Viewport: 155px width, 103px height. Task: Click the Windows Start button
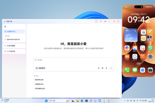(46, 101)
